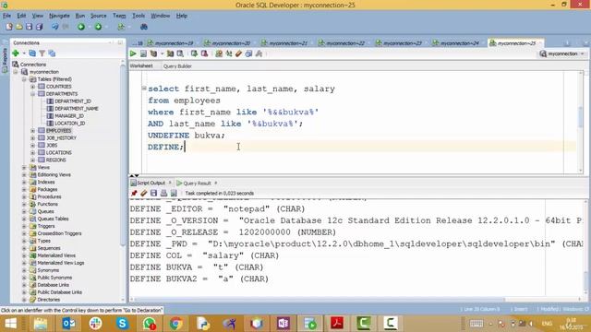591x332 pixels.
Task: Select the LOCATION_ID column
Action: (70, 123)
